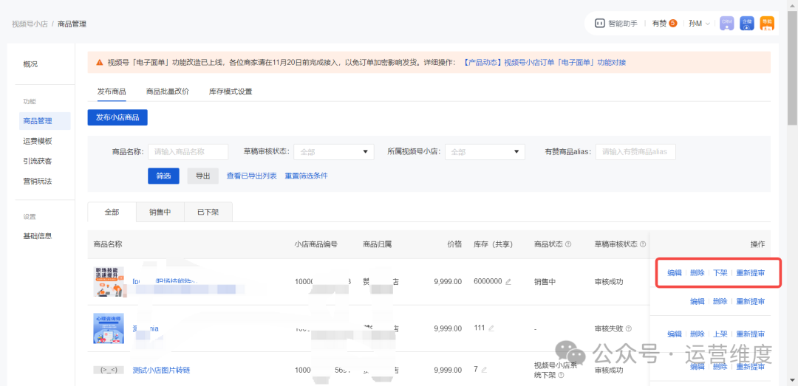
Task: Click 视频号小店 breadcrumb
Action: [x=29, y=24]
